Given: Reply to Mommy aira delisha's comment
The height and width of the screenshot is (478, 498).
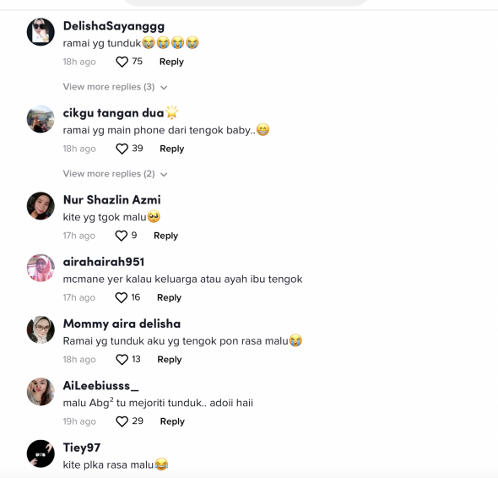Looking at the screenshot, I should tap(170, 360).
